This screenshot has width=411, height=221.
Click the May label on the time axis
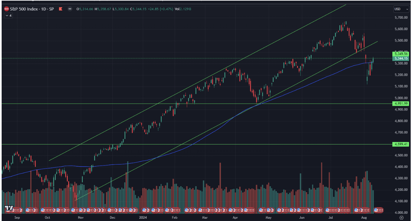[x=268, y=217]
